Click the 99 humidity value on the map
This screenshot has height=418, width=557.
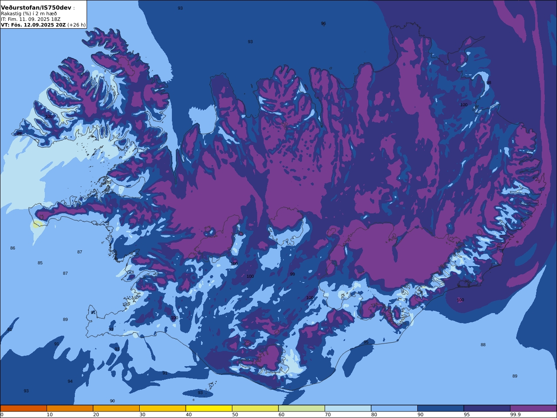pyautogui.click(x=292, y=274)
